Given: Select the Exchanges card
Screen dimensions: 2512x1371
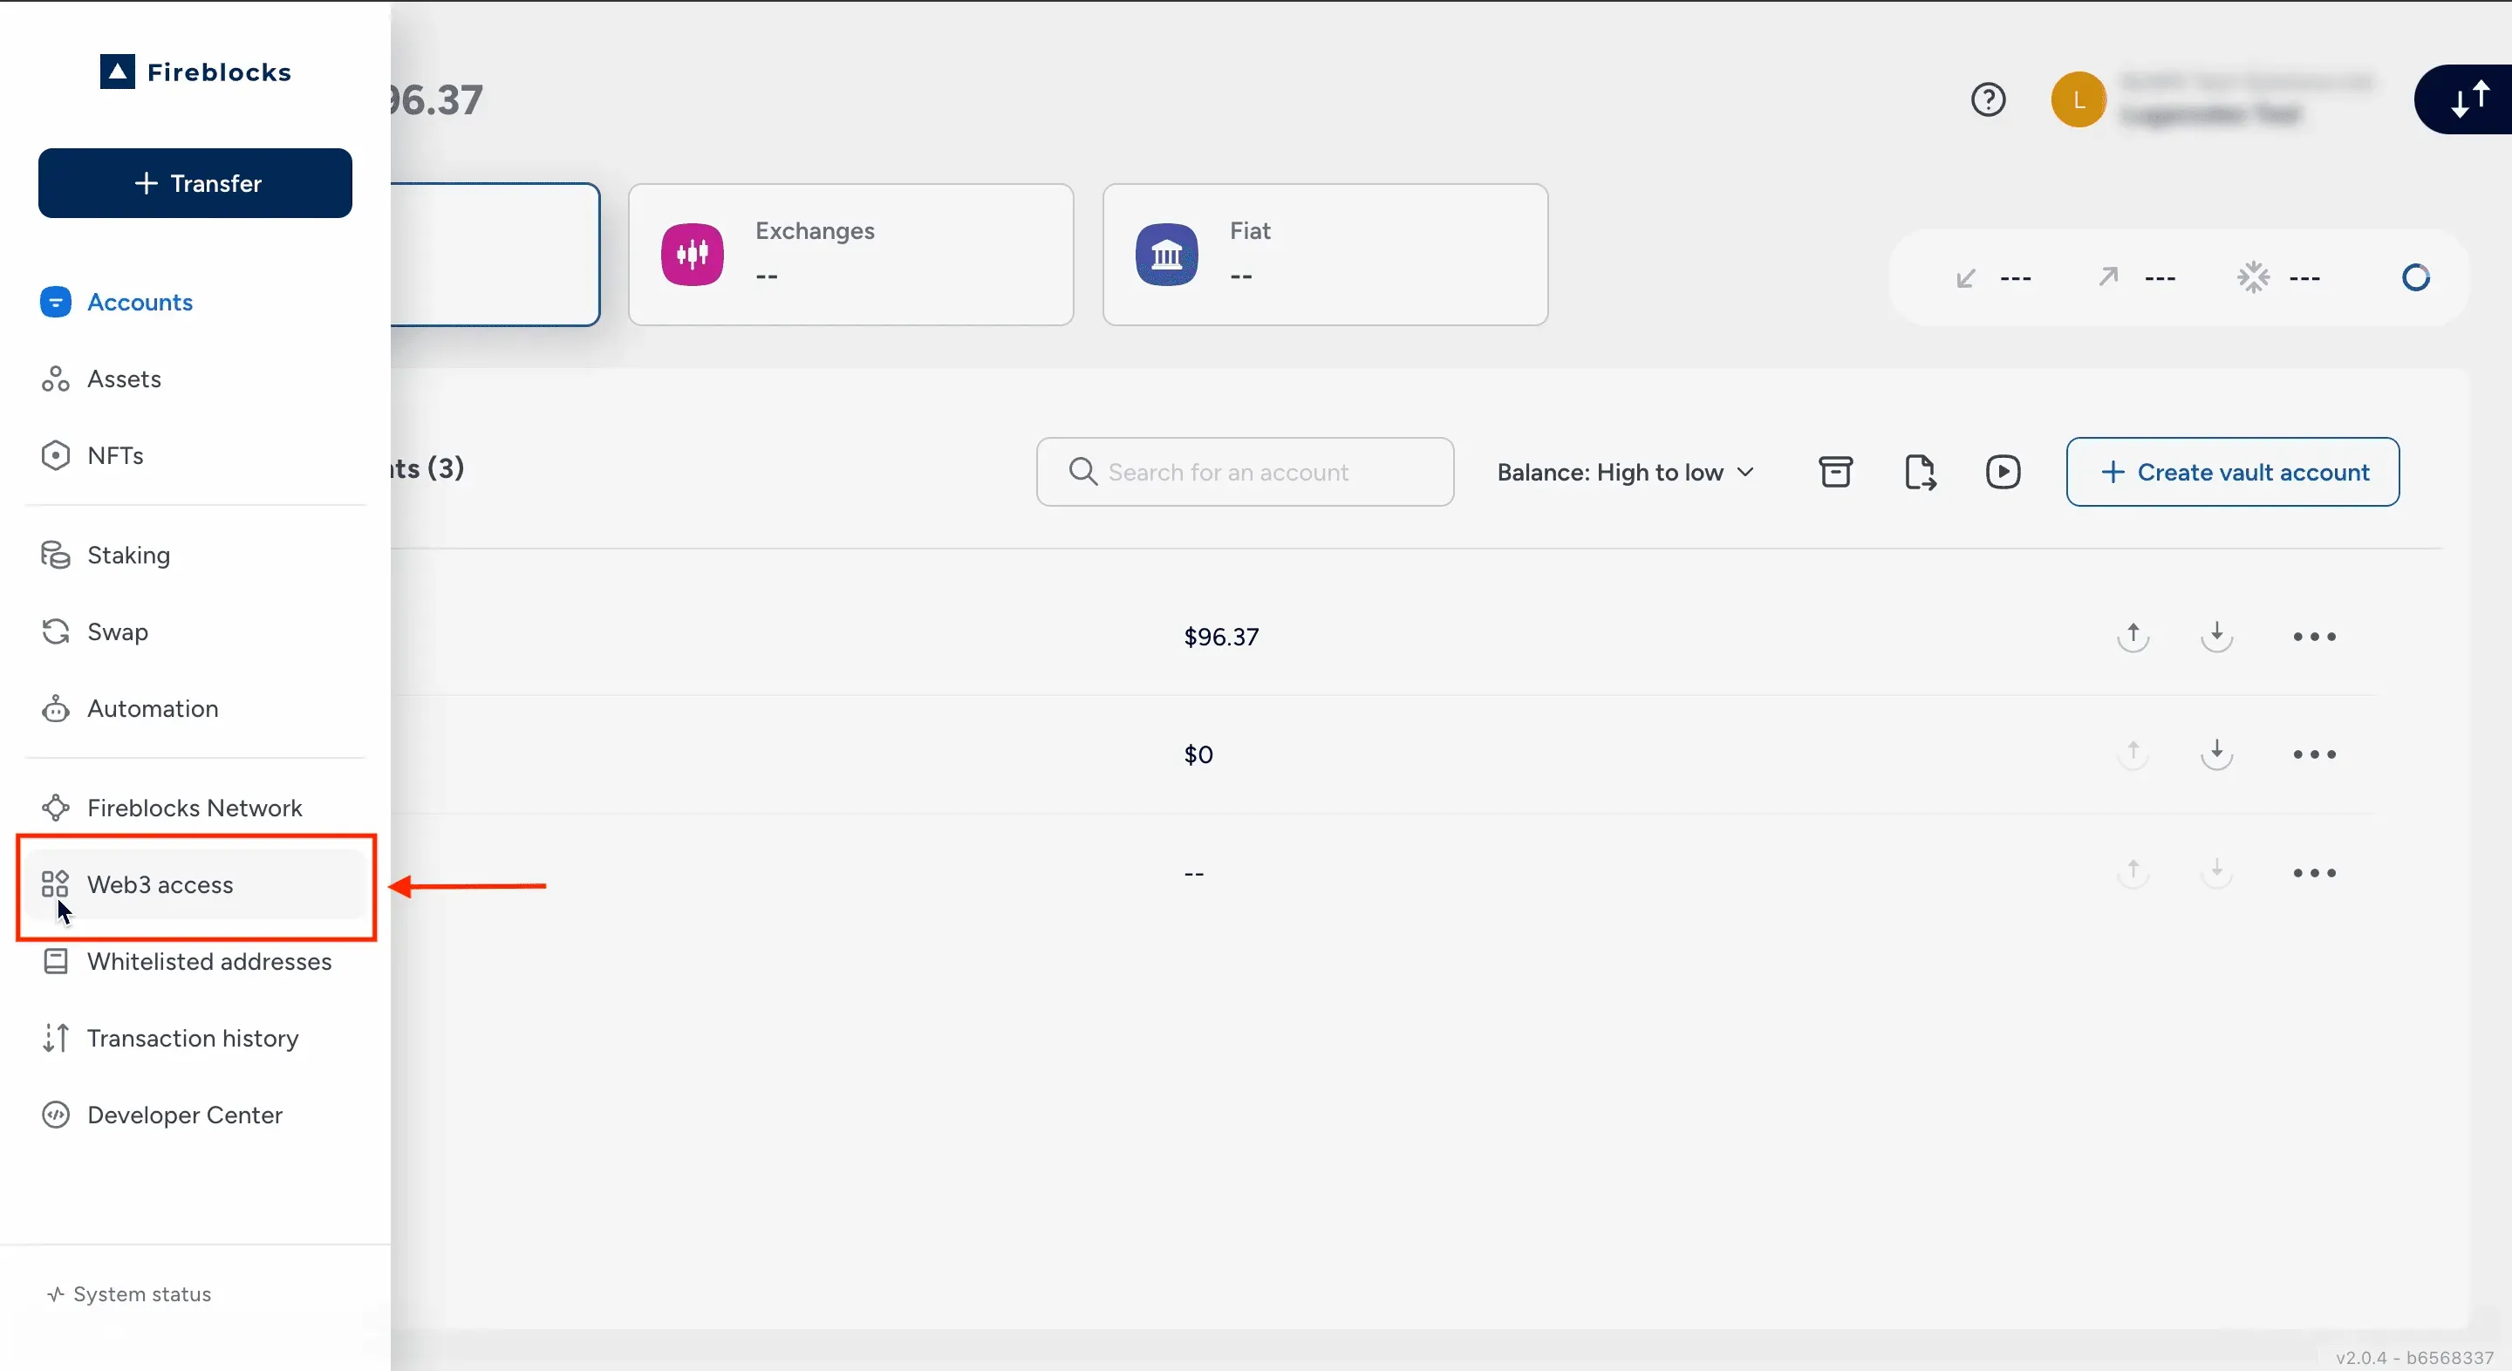Looking at the screenshot, I should pyautogui.click(x=850, y=255).
